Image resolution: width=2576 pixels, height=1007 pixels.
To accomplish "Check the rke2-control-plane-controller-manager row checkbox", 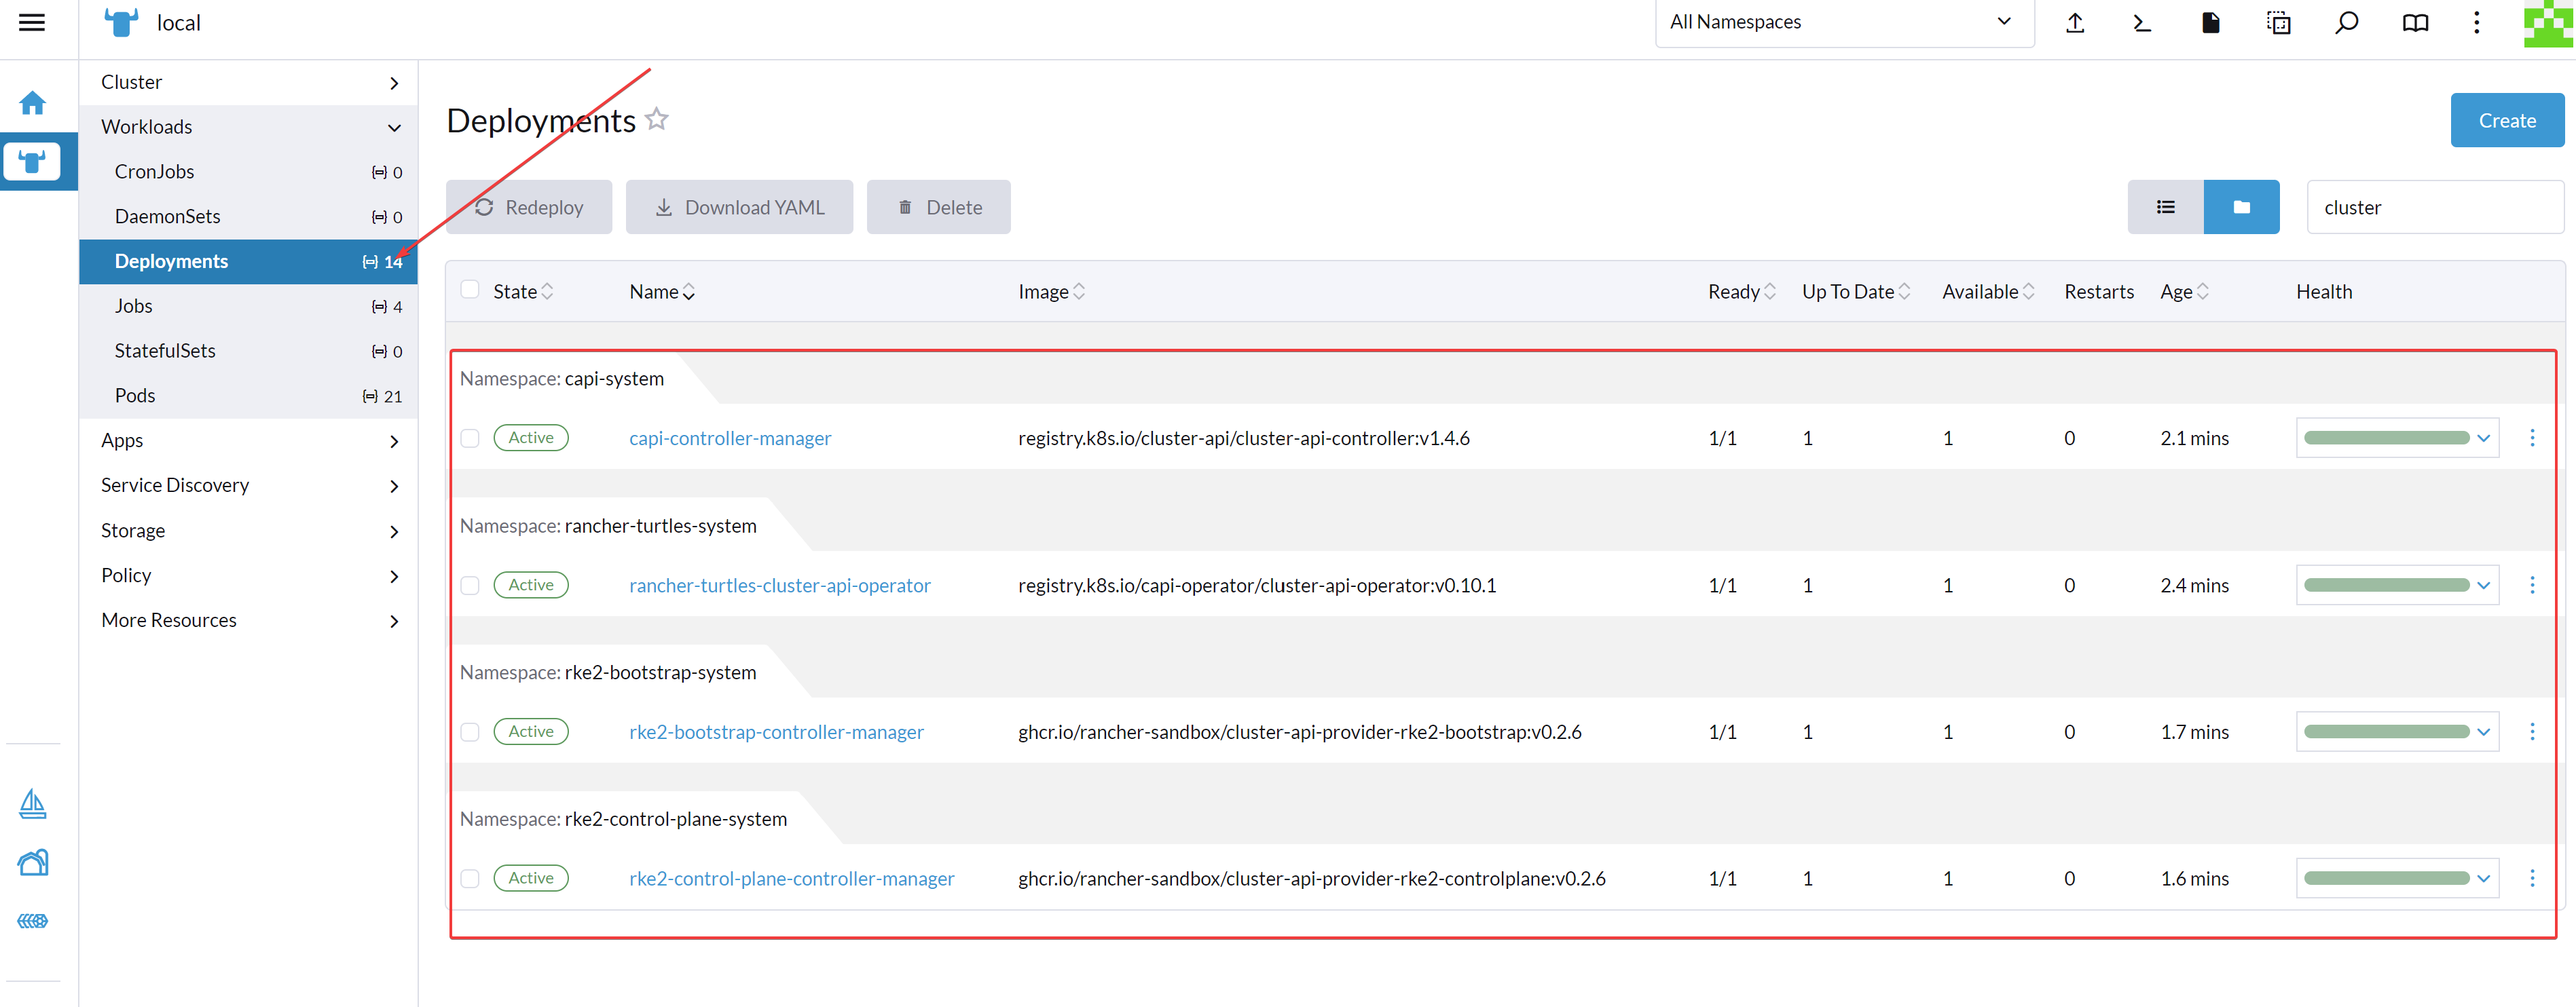I will click(x=470, y=878).
